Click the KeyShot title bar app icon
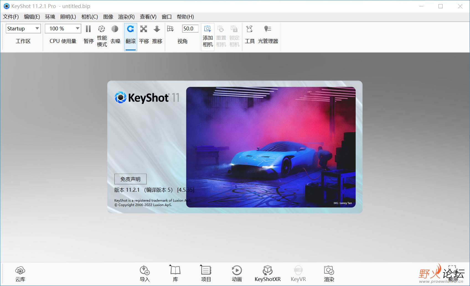This screenshot has height=286, width=470. (6, 6)
